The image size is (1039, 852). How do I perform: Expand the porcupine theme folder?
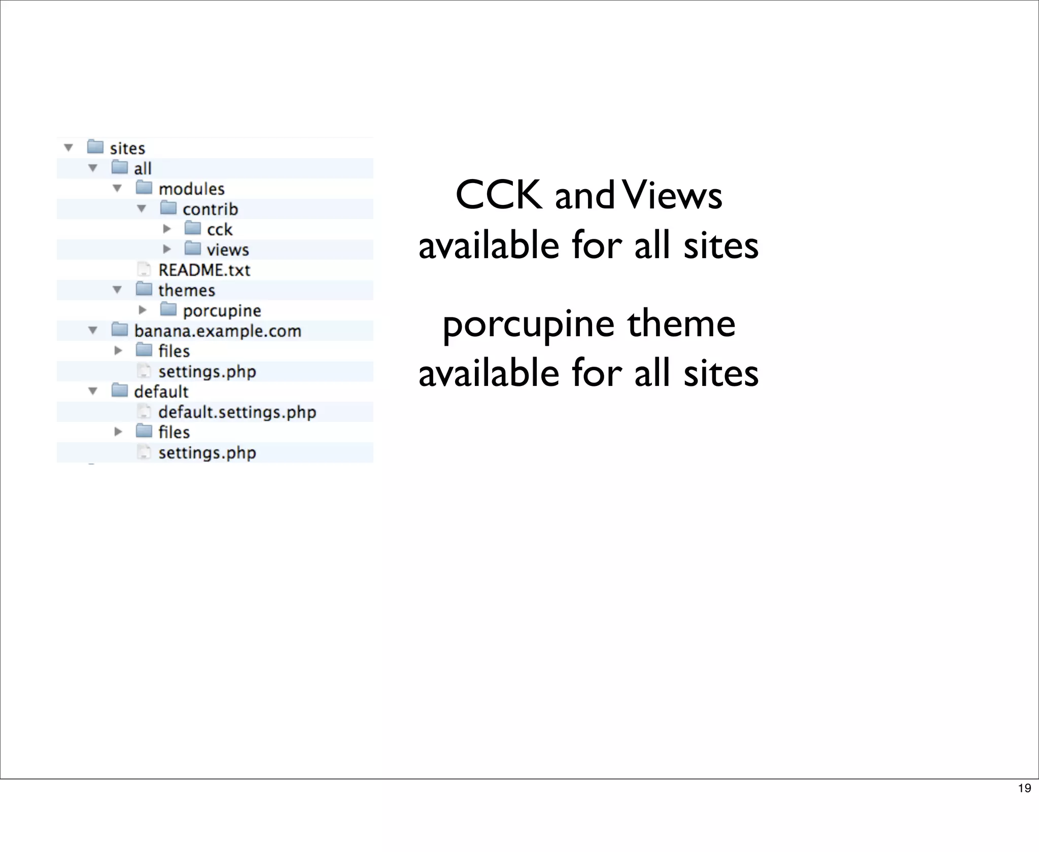click(142, 310)
